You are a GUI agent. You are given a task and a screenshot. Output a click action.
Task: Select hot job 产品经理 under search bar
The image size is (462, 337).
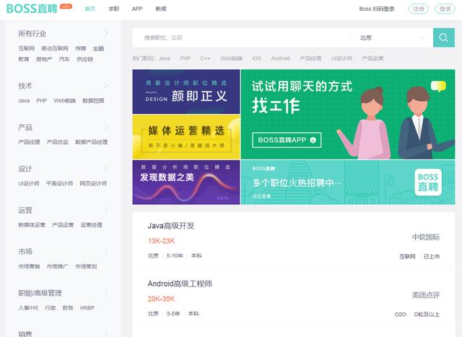click(310, 58)
